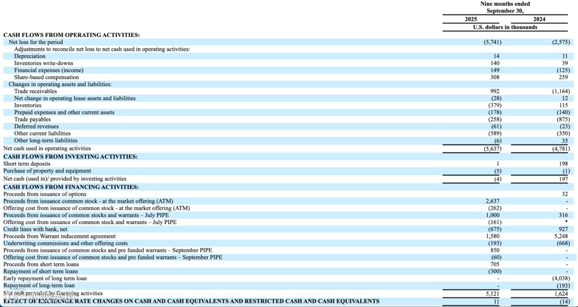Select 'Proceeds from issuance common stock' ATM label

(x=88, y=201)
